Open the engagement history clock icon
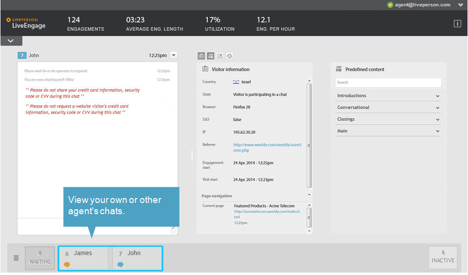The width and height of the screenshot is (468, 275). click(229, 56)
